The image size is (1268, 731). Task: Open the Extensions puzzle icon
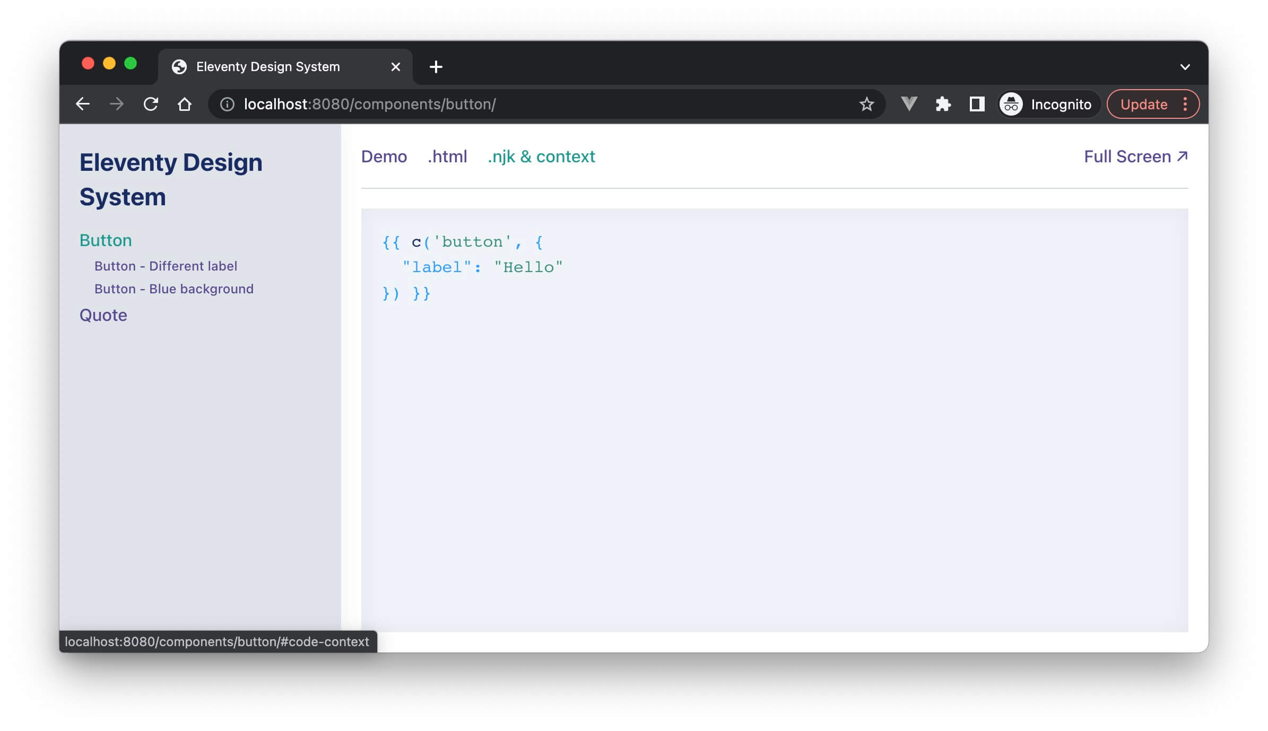(943, 104)
